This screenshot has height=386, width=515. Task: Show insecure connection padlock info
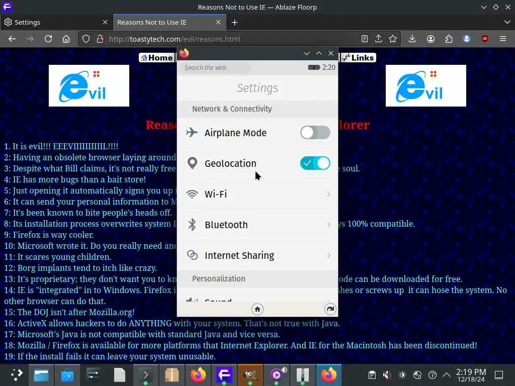tap(100, 39)
